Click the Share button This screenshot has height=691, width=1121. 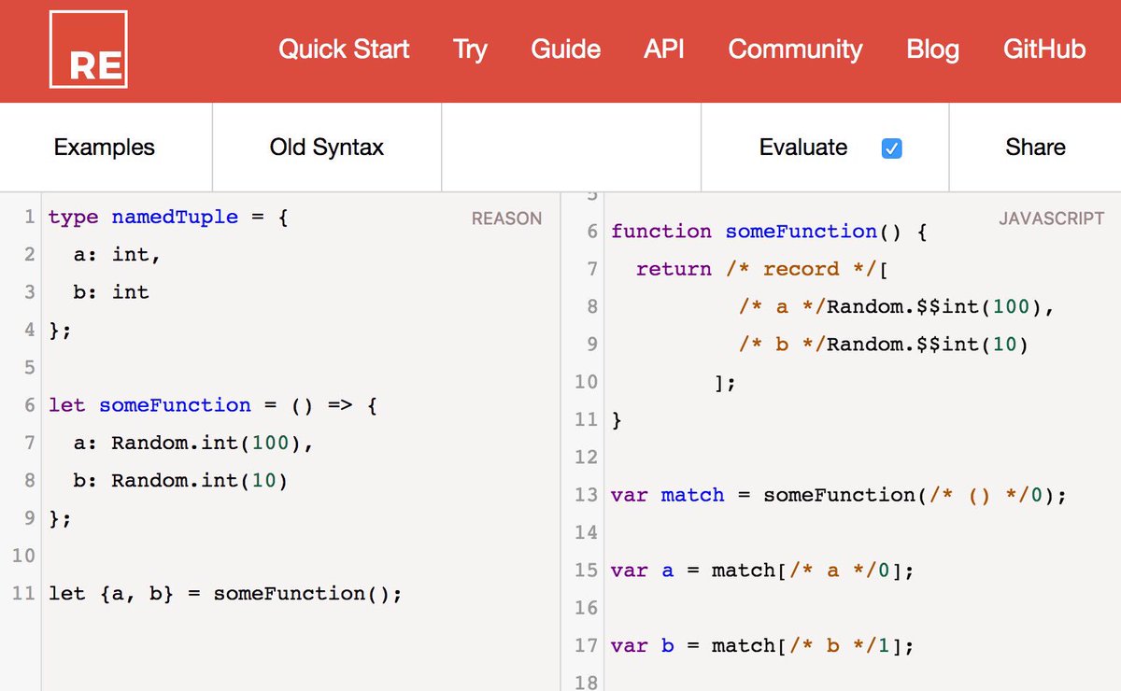(1035, 148)
